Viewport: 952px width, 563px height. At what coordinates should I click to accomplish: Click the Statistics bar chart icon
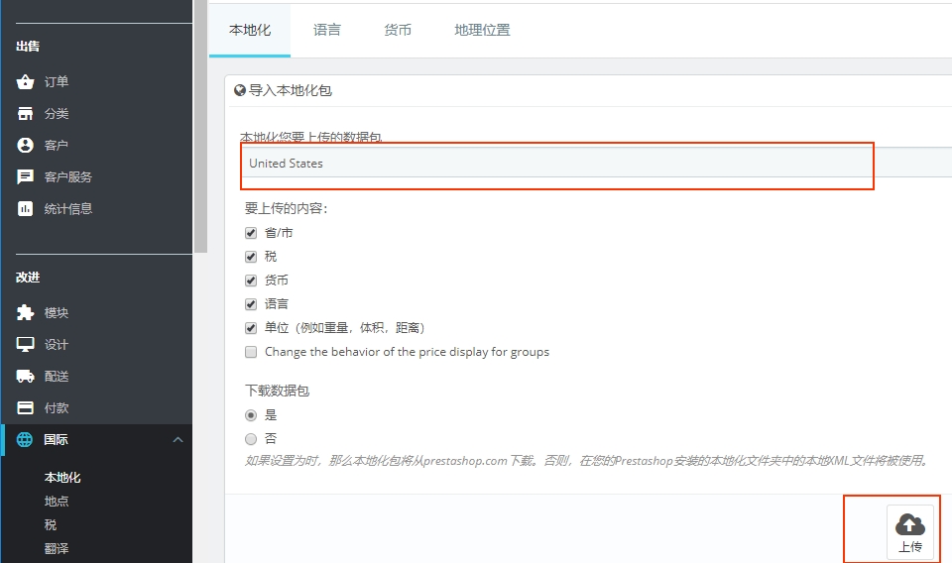click(26, 209)
